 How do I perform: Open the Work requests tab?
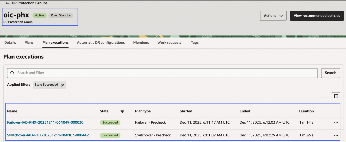tap(170, 43)
